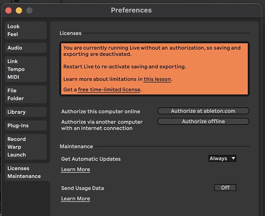
Task: Open the Get Automatic Updates dropdown
Action: click(x=222, y=159)
